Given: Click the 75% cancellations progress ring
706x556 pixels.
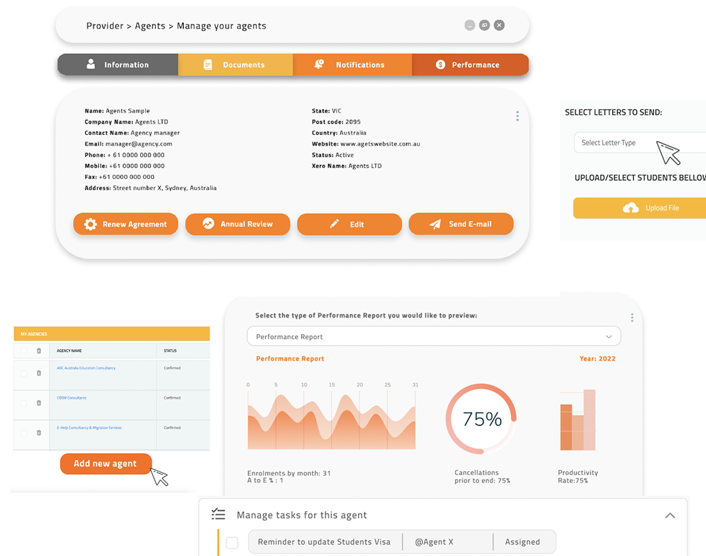Looking at the screenshot, I should tap(481, 419).
